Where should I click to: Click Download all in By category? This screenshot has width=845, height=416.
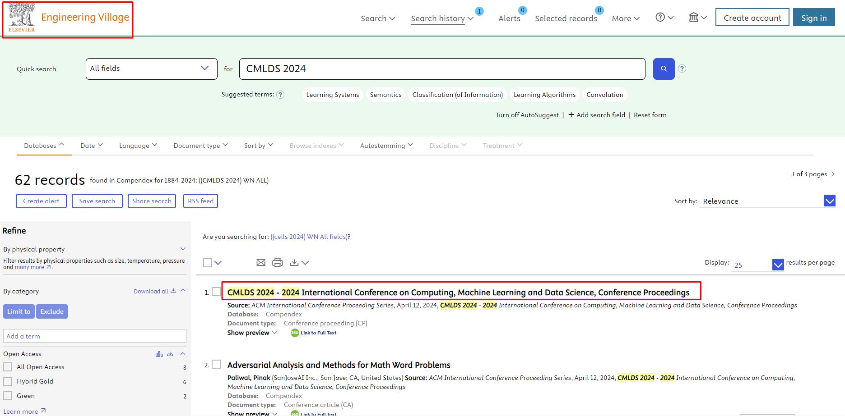click(x=155, y=291)
